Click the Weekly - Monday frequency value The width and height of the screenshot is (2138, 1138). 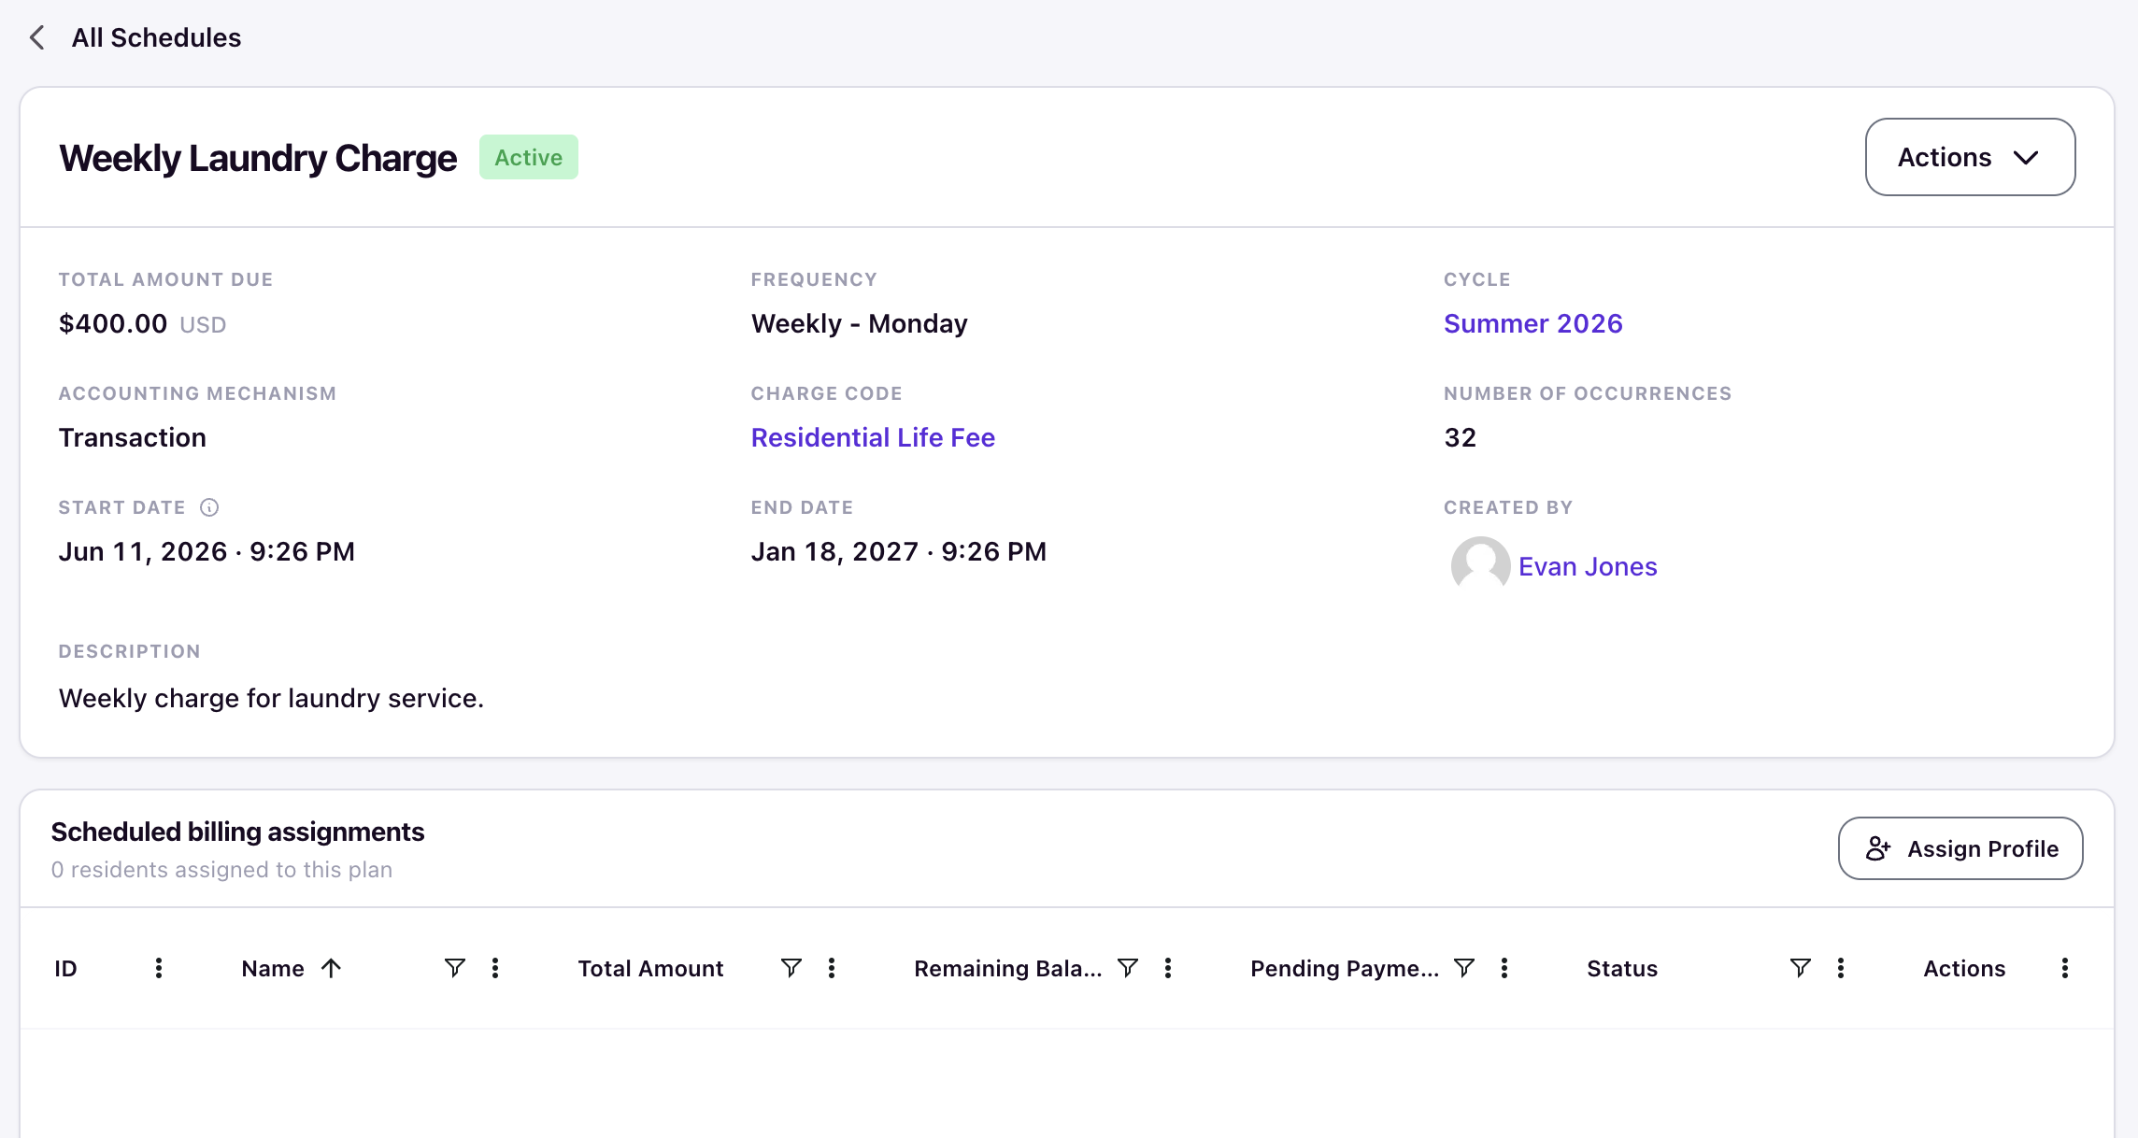(859, 323)
